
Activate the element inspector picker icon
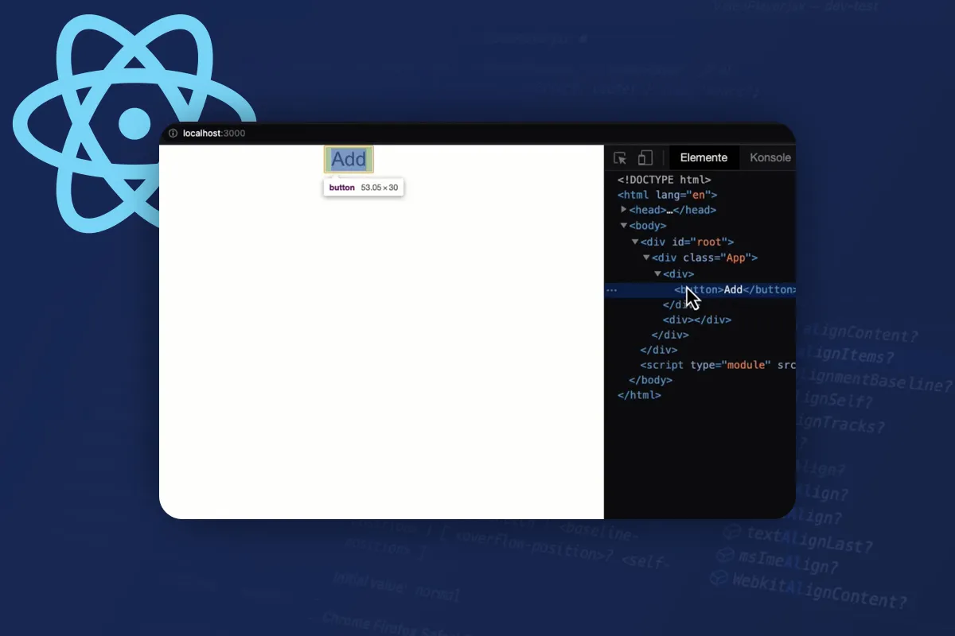[x=620, y=158]
